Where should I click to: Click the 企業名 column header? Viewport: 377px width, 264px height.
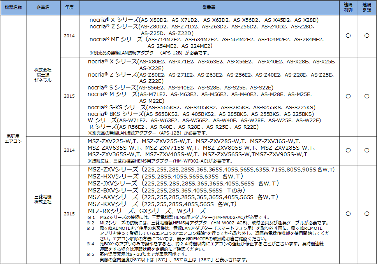(x=43, y=8)
